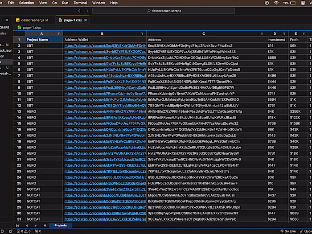Image resolution: width=312 pixels, height=234 pixels.
Task: Select the Projects sheet tab
Action: (x=61, y=225)
